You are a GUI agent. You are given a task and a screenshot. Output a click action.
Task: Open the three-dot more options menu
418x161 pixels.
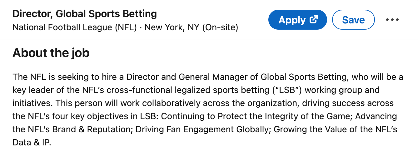point(392,20)
